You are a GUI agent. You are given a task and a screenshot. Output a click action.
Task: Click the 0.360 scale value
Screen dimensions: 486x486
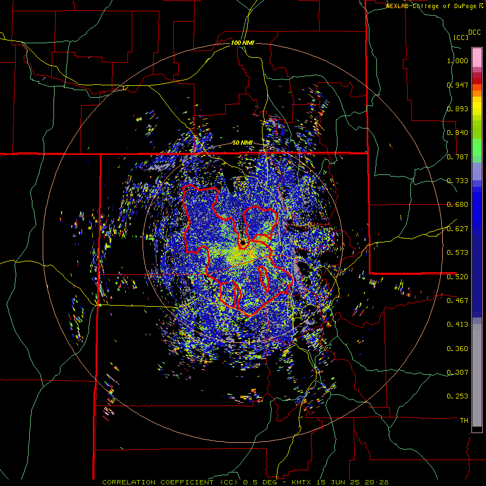point(457,349)
